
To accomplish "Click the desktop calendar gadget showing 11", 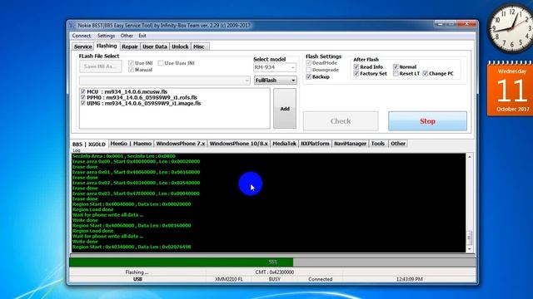I will tap(511, 89).
